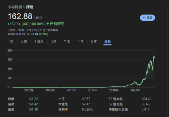
Task: Click the plus icon in 追蹤 button
Action: (x=144, y=18)
